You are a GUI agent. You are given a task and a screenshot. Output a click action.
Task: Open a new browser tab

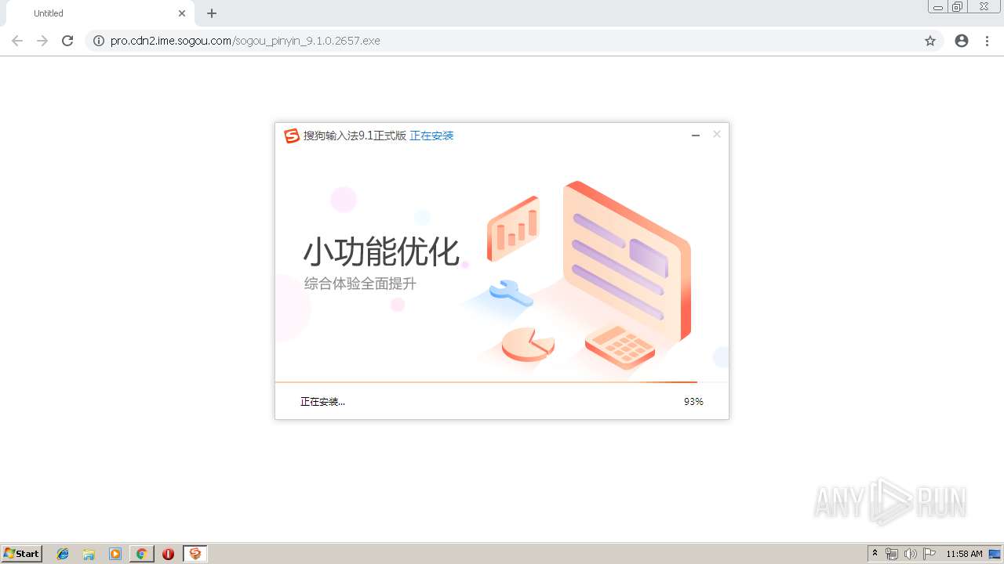point(212,13)
